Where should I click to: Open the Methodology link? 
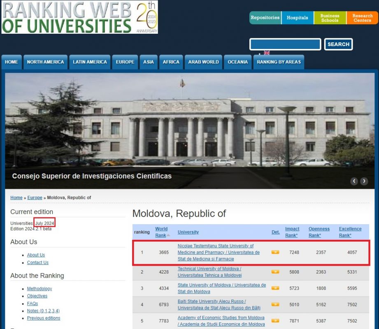[40, 289]
